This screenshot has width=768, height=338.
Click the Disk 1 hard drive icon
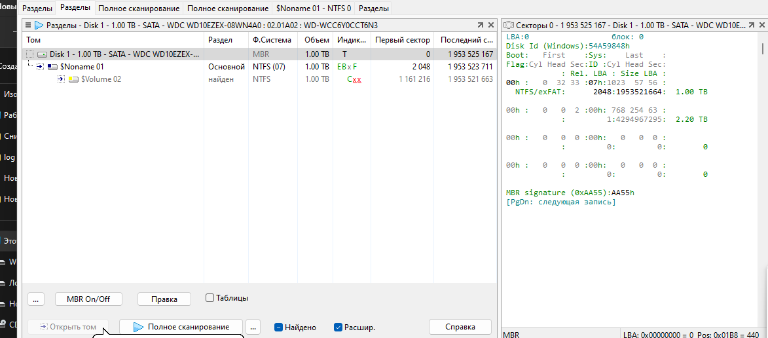(43, 54)
